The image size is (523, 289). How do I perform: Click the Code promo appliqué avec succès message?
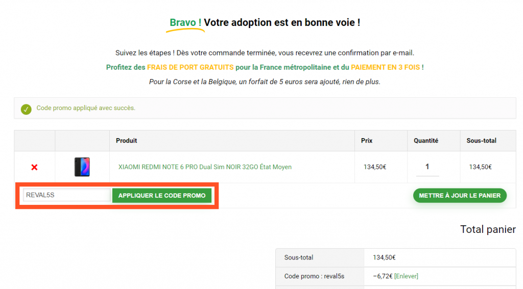tap(86, 108)
